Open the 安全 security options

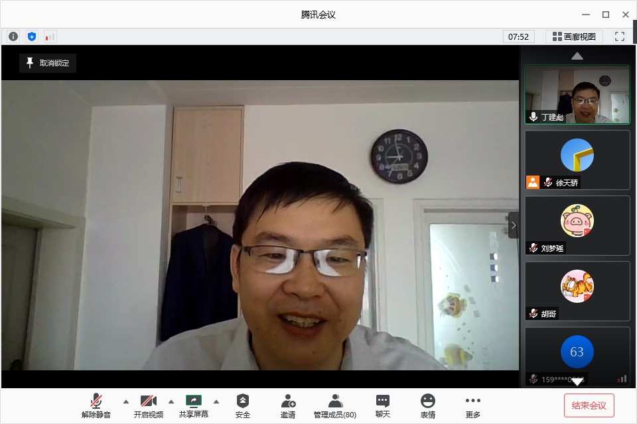pos(243,405)
